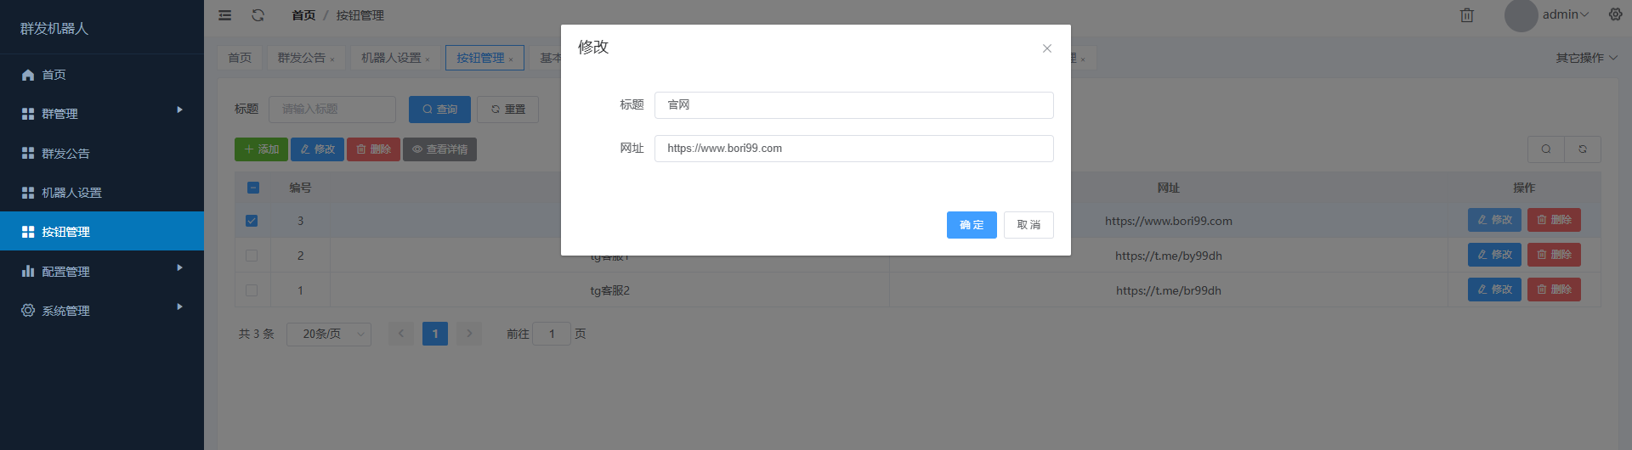Expand 系统管理 sidebar menu
The width and height of the screenshot is (1632, 450).
(x=102, y=311)
